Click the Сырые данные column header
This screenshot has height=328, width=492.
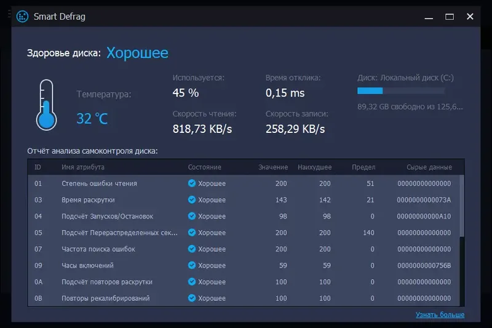pos(429,167)
